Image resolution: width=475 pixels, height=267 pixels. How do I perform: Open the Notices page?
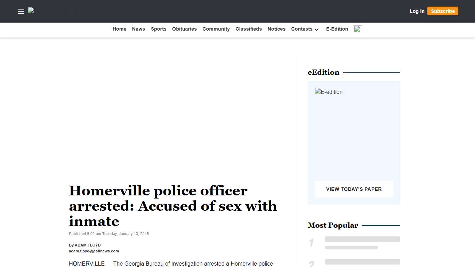click(x=276, y=29)
